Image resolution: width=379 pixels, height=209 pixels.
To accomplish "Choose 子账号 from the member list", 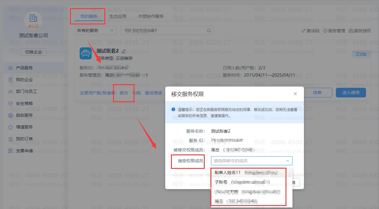I will tap(252, 182).
